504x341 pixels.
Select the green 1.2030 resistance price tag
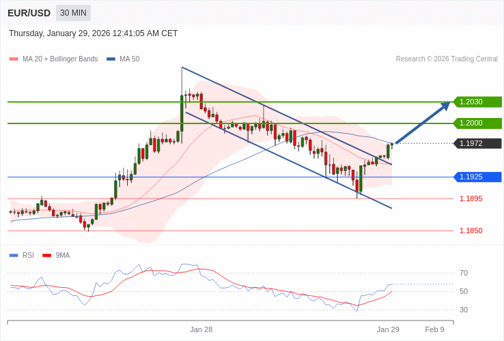[x=478, y=102]
